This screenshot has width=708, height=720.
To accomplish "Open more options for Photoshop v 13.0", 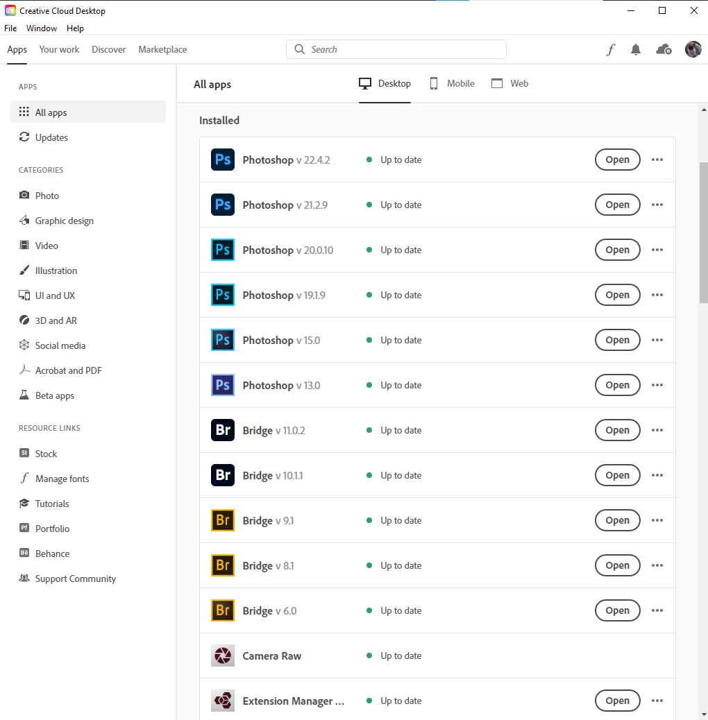I will pos(657,385).
